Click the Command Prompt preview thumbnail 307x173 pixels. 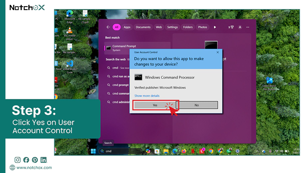tap(211, 45)
